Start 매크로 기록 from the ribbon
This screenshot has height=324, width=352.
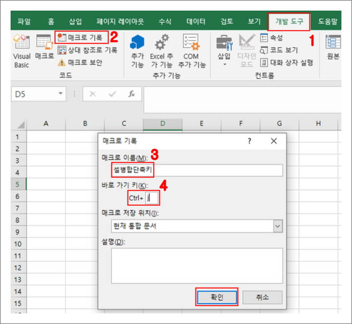click(x=80, y=37)
